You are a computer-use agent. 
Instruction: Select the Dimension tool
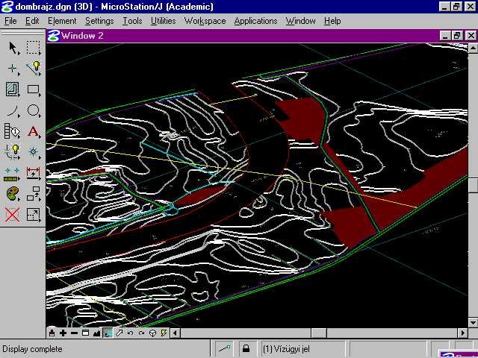[x=34, y=174]
